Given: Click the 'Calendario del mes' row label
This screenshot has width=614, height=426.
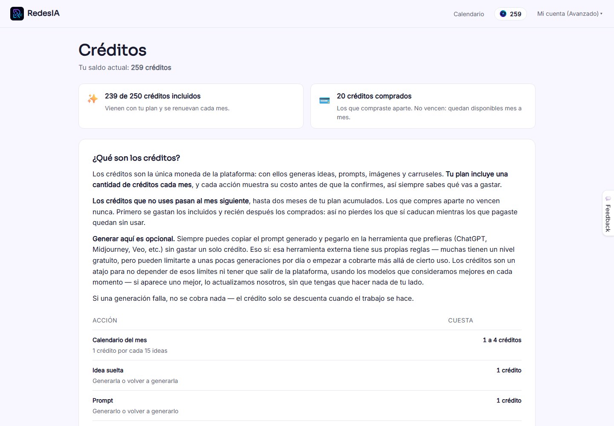Looking at the screenshot, I should click(x=119, y=340).
